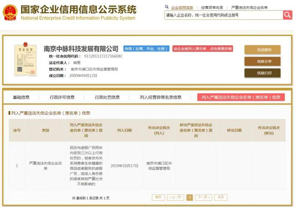Screen dimensions: 294x207
Task: Select the 企业信用信息 search category
Action: (x=182, y=8)
